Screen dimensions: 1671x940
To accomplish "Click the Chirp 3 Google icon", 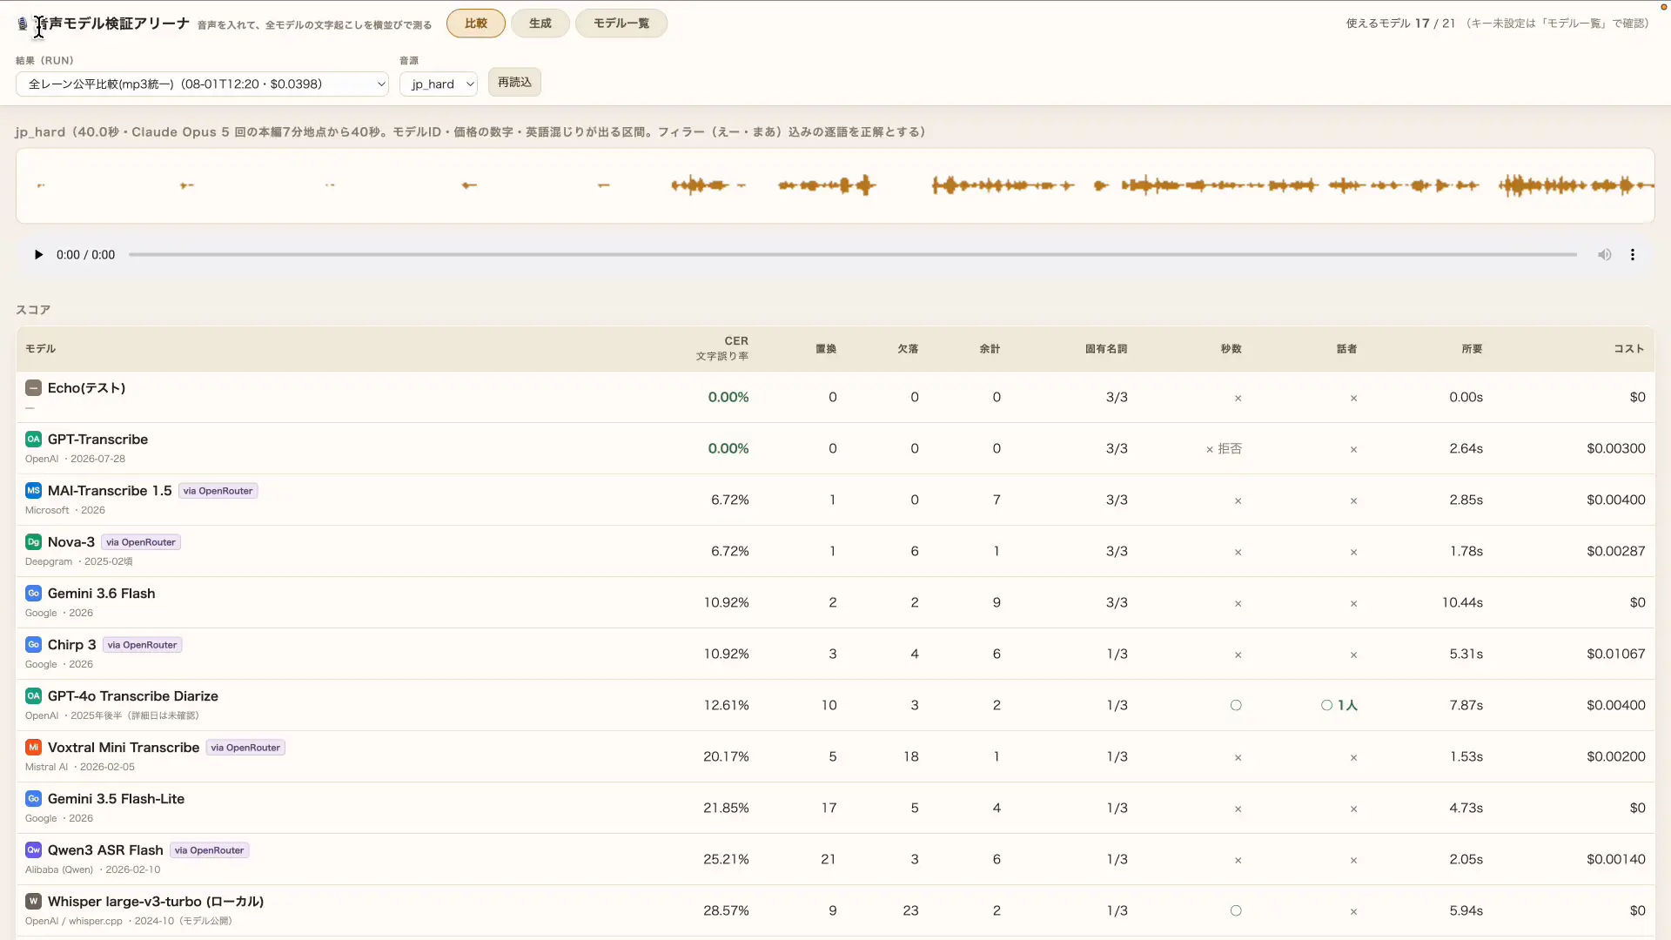I will (33, 645).
